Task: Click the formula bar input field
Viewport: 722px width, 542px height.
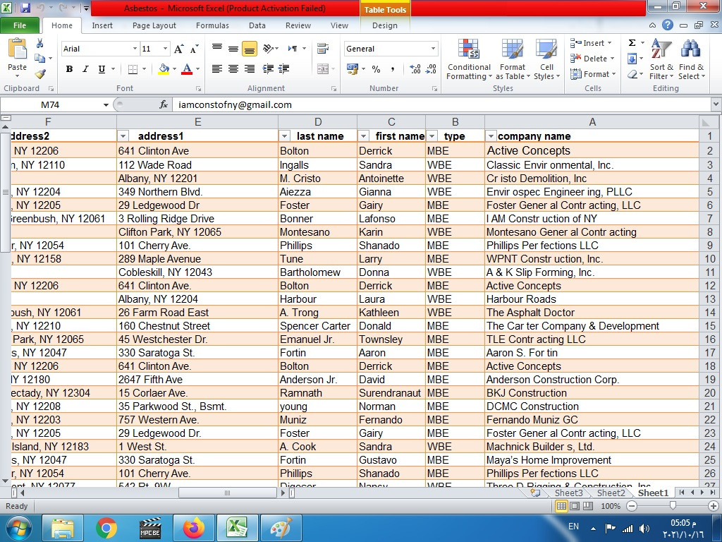Action: coord(441,104)
